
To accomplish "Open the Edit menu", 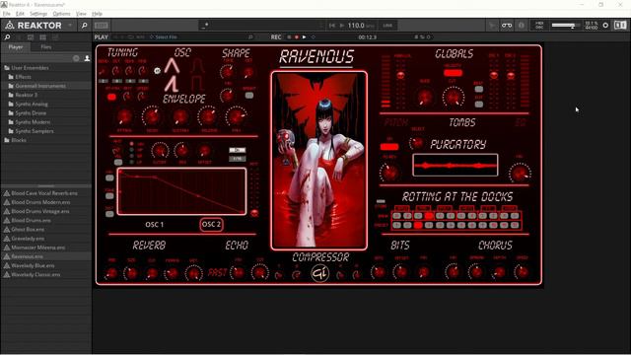I will [20, 14].
